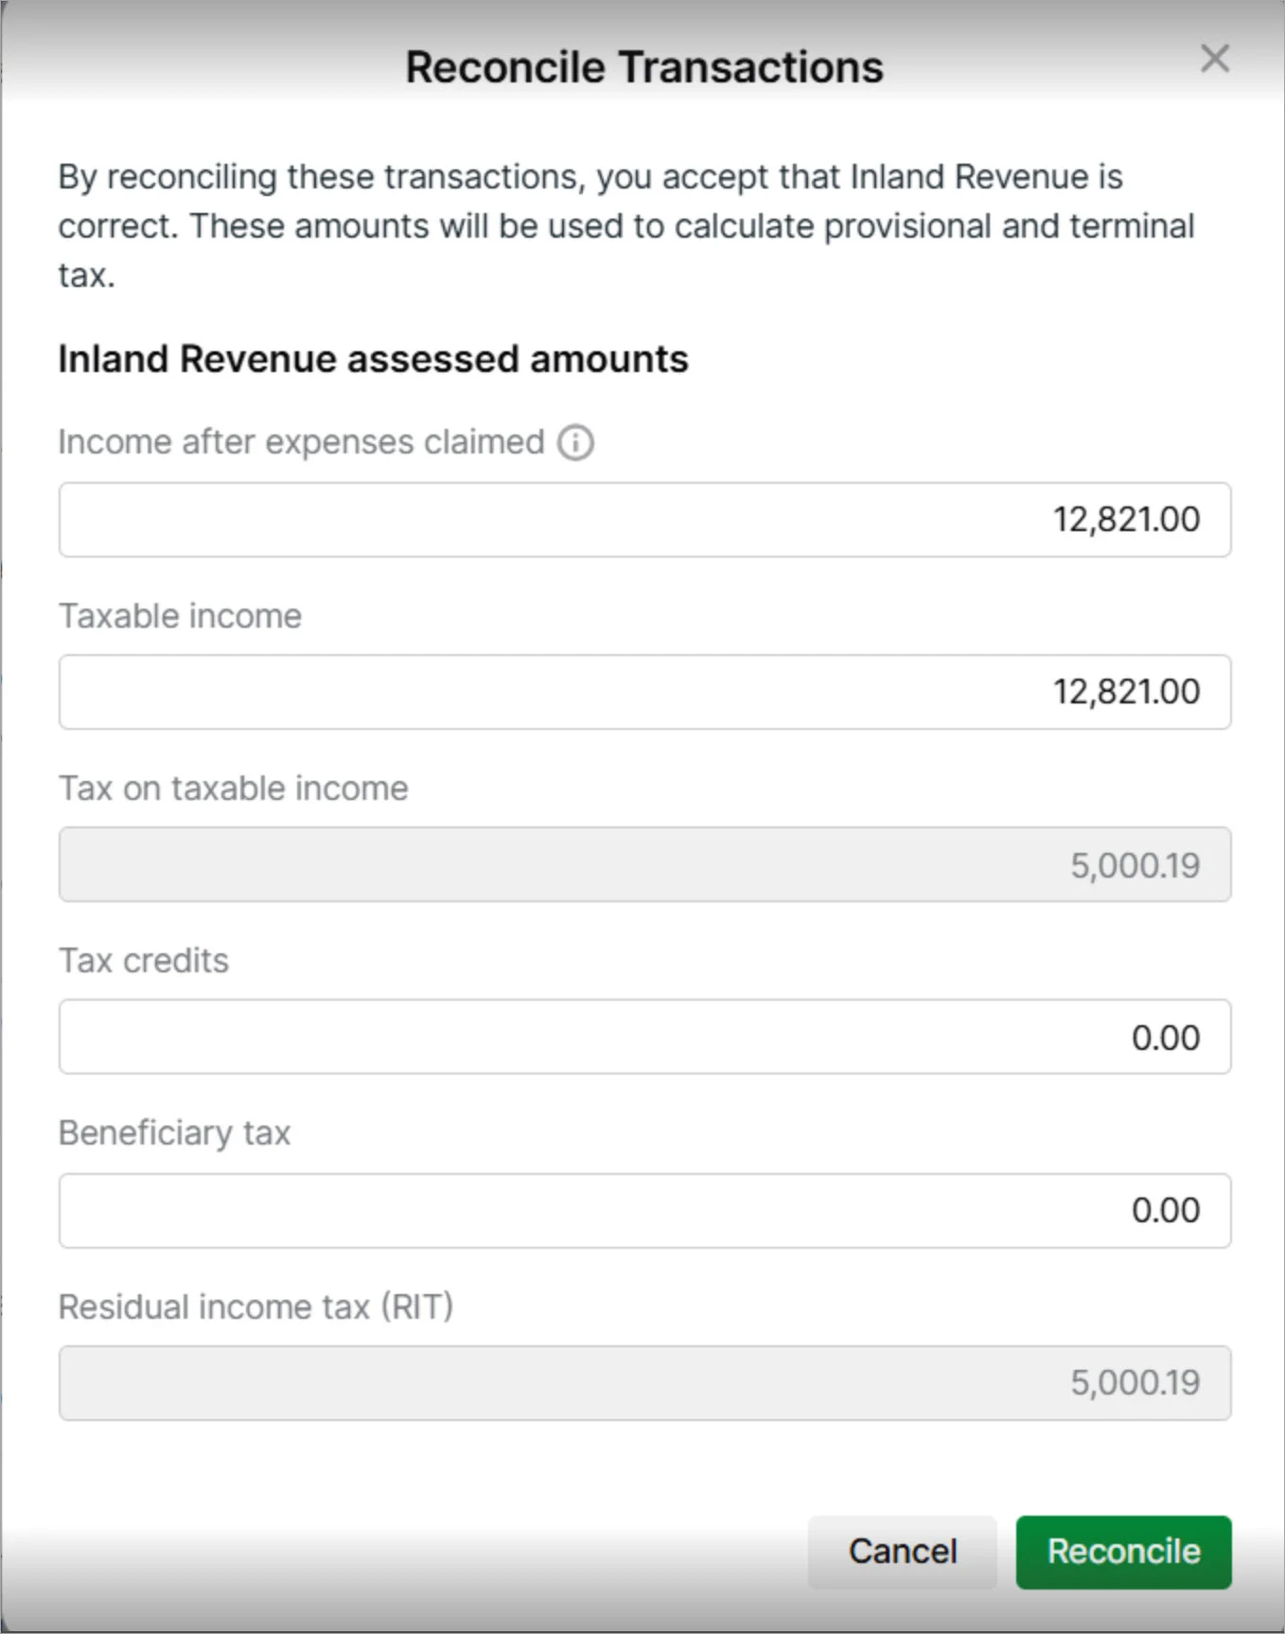Focus the Tax credits input field
The image size is (1285, 1634).
pyautogui.click(x=643, y=1036)
